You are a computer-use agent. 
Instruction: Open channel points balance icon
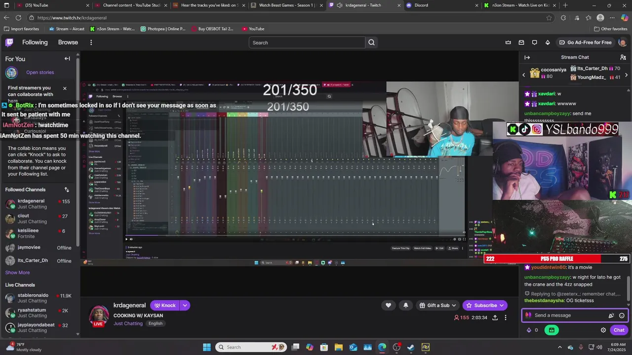pos(529,330)
